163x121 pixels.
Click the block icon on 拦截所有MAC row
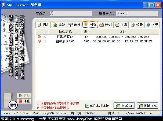tap(39, 41)
